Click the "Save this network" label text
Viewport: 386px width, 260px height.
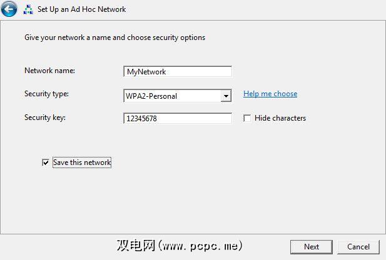tap(82, 162)
